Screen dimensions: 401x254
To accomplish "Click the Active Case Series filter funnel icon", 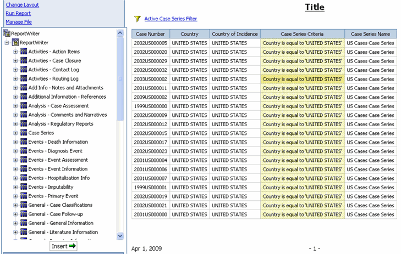I will tap(138, 19).
